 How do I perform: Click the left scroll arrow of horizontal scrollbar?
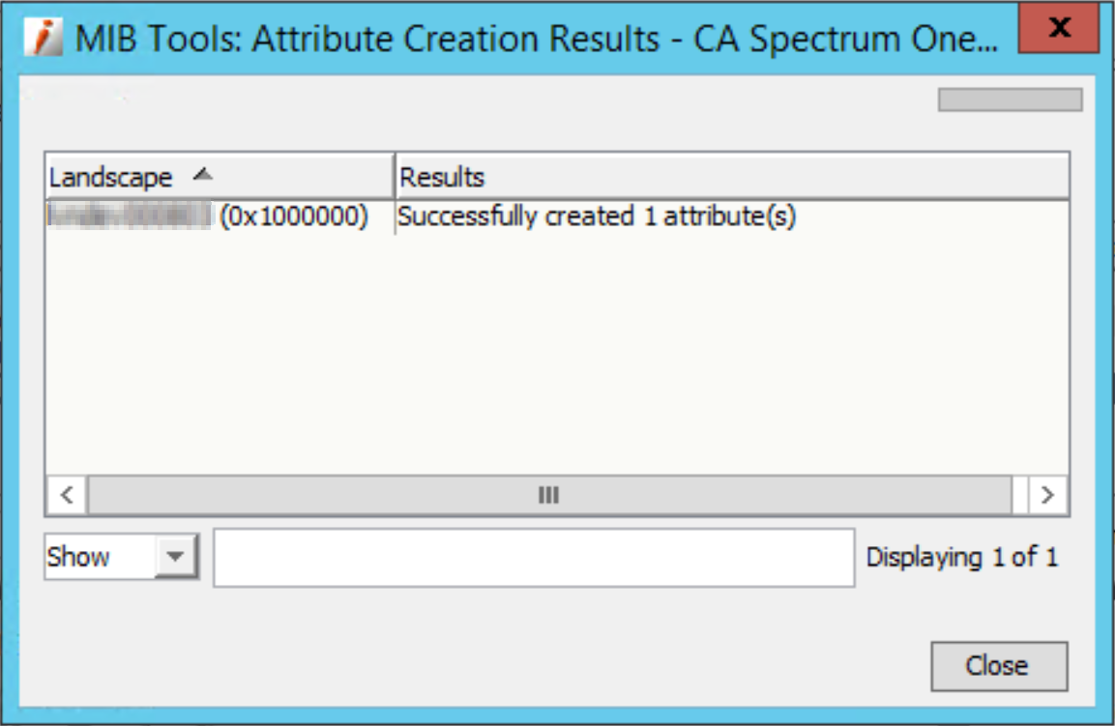coord(67,496)
